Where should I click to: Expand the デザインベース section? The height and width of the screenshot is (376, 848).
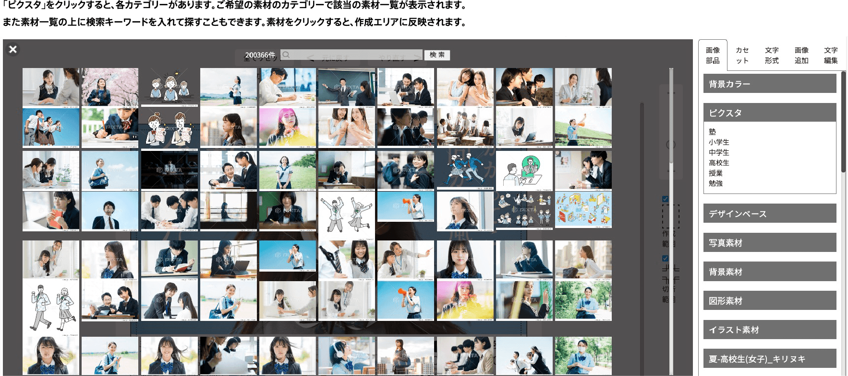pyautogui.click(x=770, y=214)
